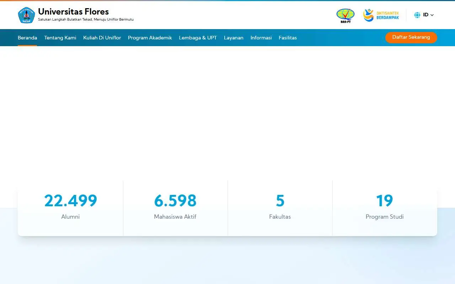This screenshot has height=284, width=455.
Task: Click the Program Studi label
Action: pyautogui.click(x=385, y=217)
